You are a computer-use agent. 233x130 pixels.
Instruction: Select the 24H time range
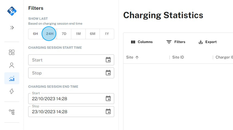50,34
